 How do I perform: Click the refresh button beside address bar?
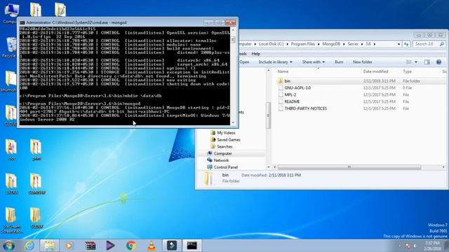click(x=406, y=44)
